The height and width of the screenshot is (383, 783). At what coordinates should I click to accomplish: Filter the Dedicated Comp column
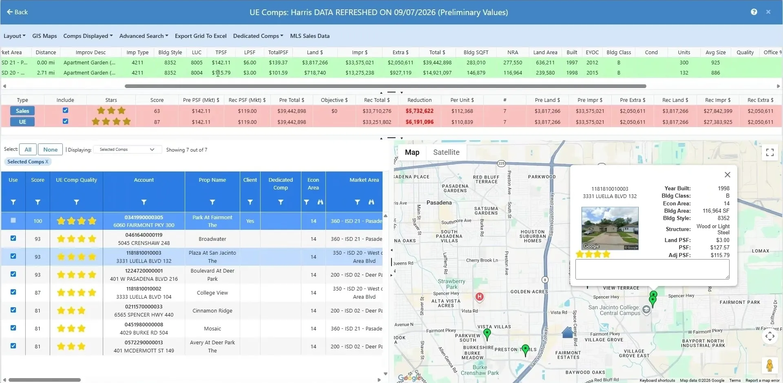281,202
